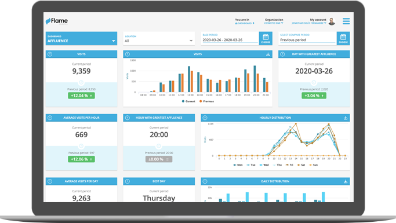
Task: Open the hamburger menu icon
Action: pos(346,21)
